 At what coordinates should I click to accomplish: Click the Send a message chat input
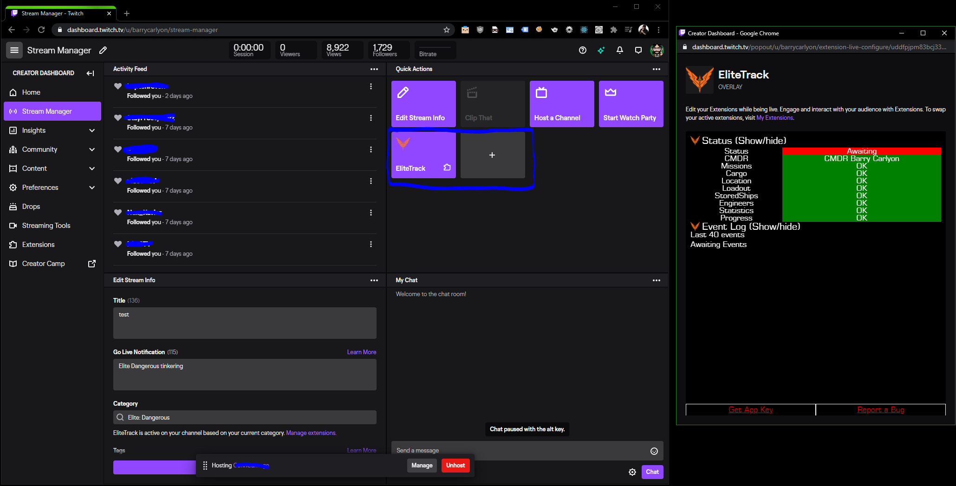(520, 451)
